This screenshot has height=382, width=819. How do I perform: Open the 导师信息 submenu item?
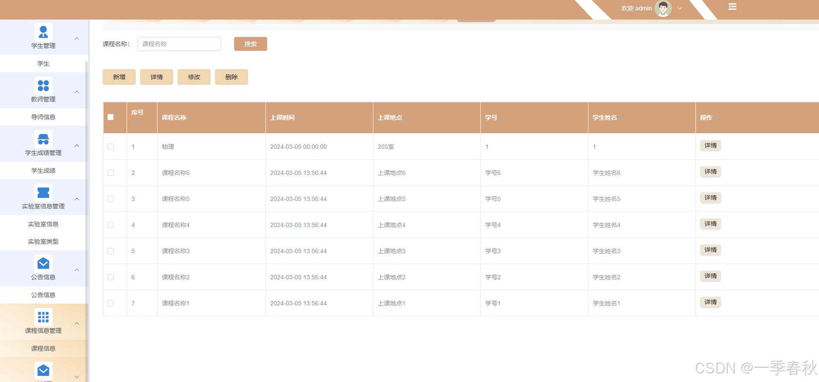coord(43,117)
